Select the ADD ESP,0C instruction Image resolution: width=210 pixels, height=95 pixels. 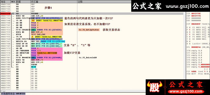(37, 32)
